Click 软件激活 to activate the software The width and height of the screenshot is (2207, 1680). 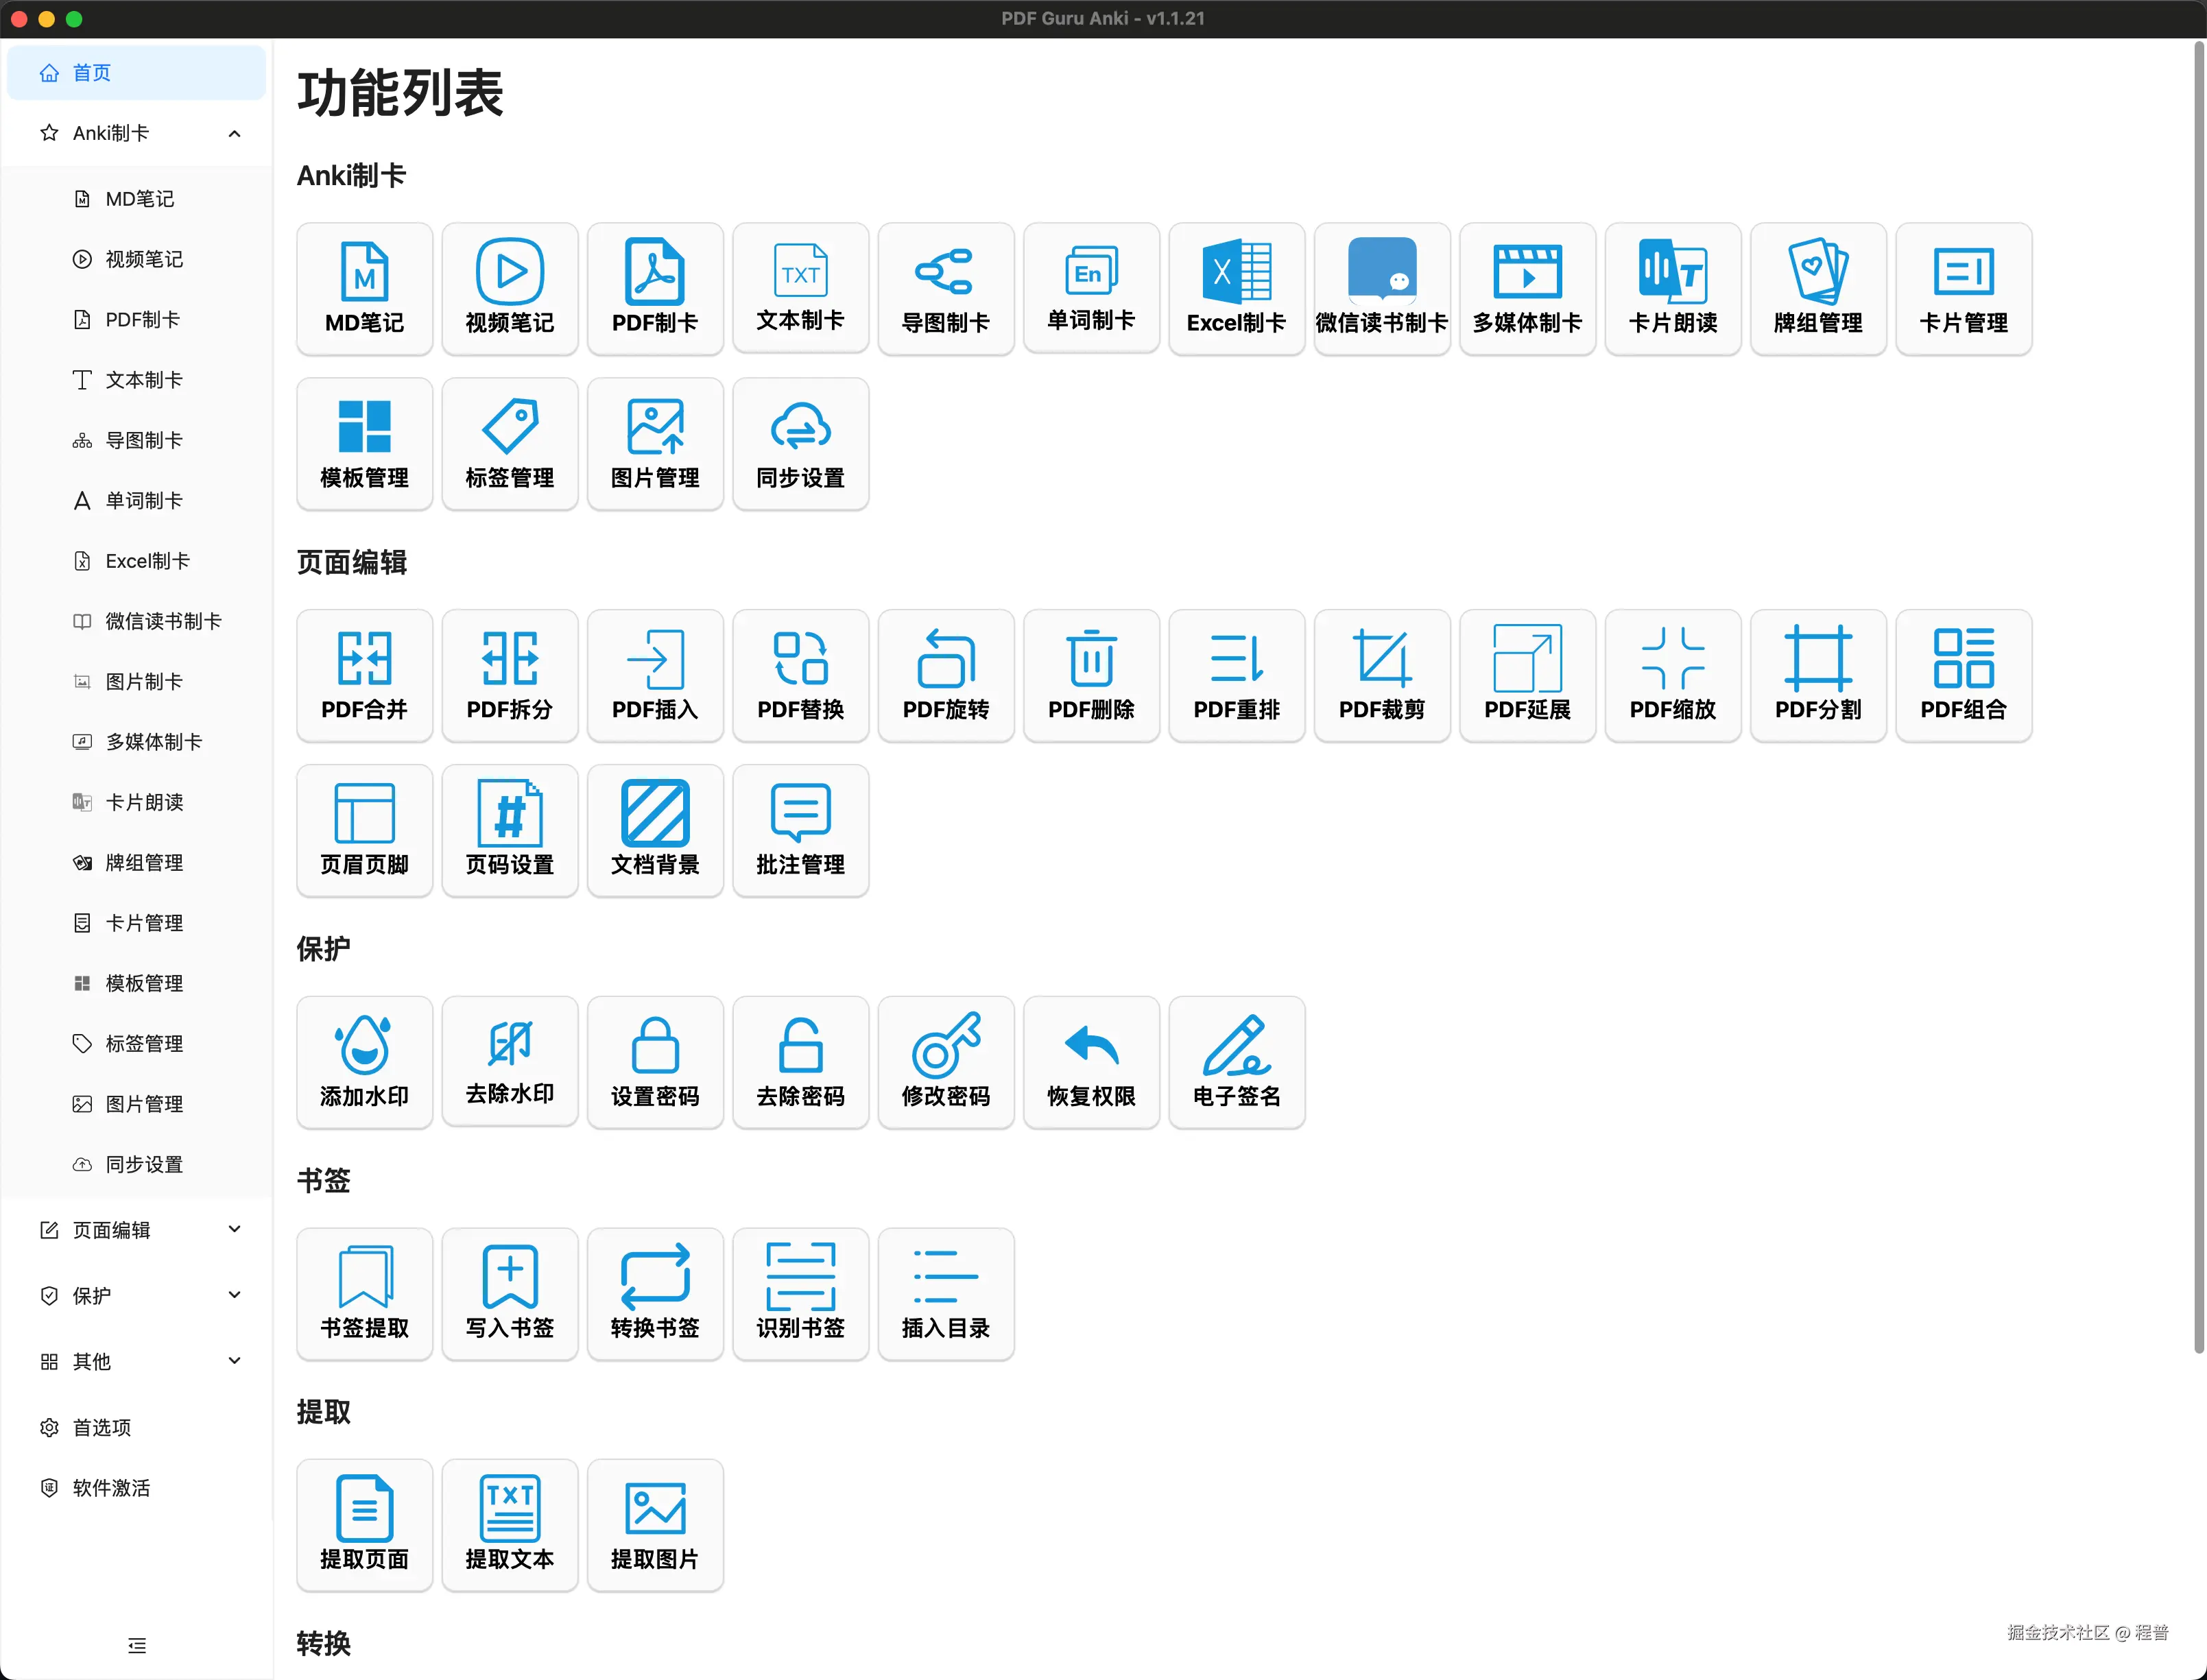coord(136,1487)
